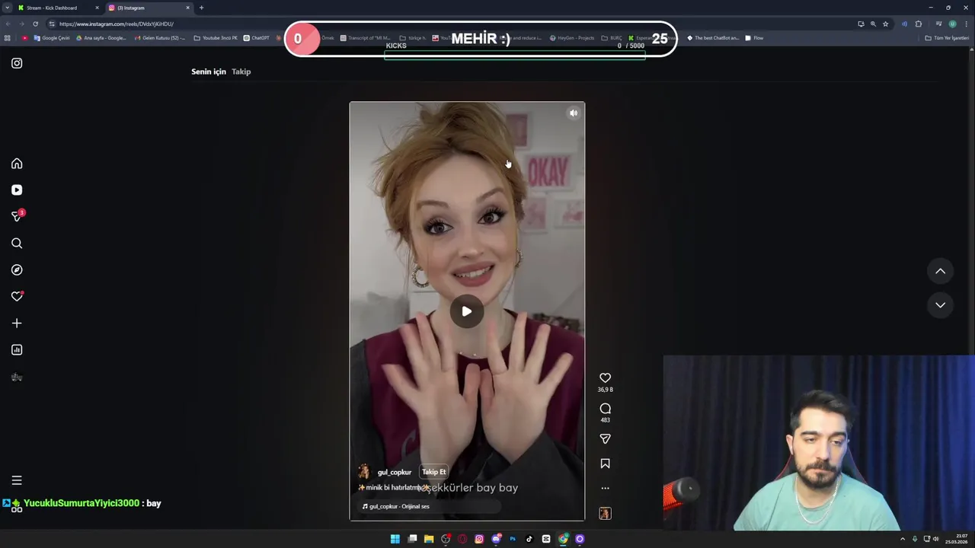Open the bookmarks bar apps grid

[x=8, y=38]
